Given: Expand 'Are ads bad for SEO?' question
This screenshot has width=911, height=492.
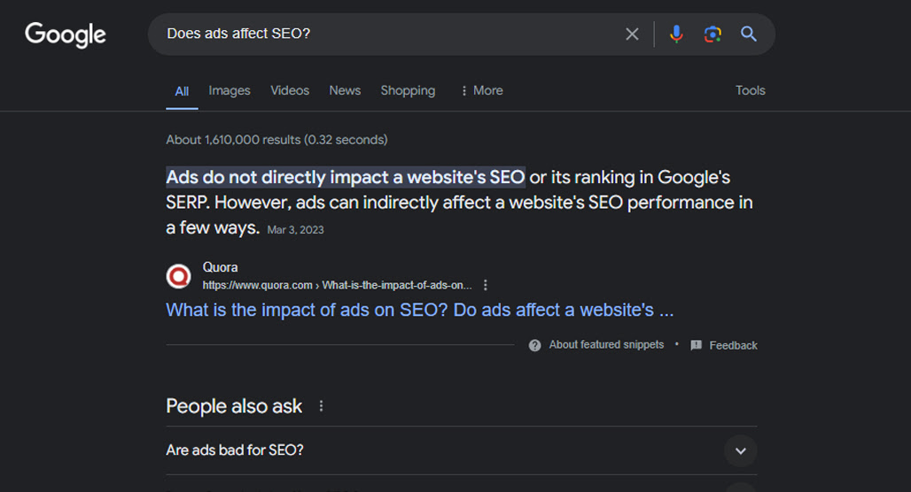Looking at the screenshot, I should tap(462, 450).
